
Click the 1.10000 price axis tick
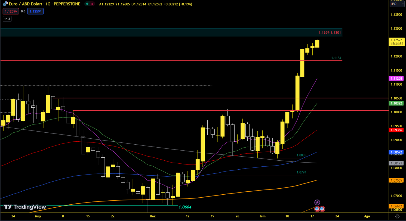click(x=396, y=112)
